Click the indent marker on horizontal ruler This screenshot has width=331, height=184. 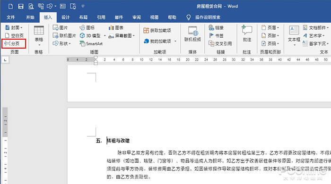click(x=96, y=60)
